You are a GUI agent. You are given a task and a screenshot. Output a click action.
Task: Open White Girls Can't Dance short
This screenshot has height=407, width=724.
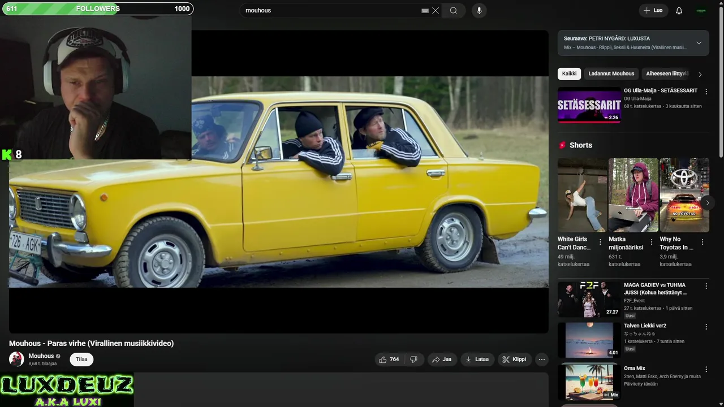tap(581, 195)
